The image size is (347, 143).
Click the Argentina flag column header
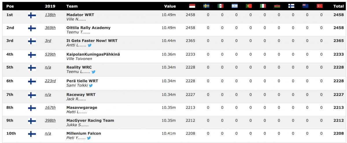pos(235,6)
